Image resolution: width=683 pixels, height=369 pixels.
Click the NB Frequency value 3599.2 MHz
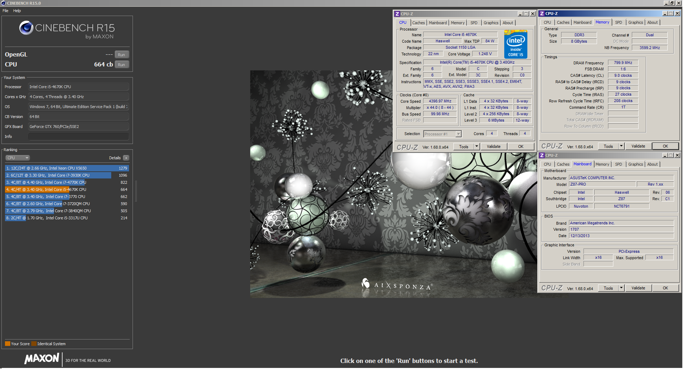650,48
